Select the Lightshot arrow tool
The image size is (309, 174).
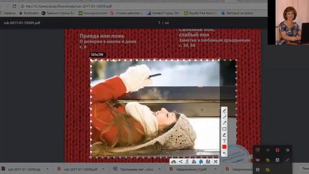[224, 123]
